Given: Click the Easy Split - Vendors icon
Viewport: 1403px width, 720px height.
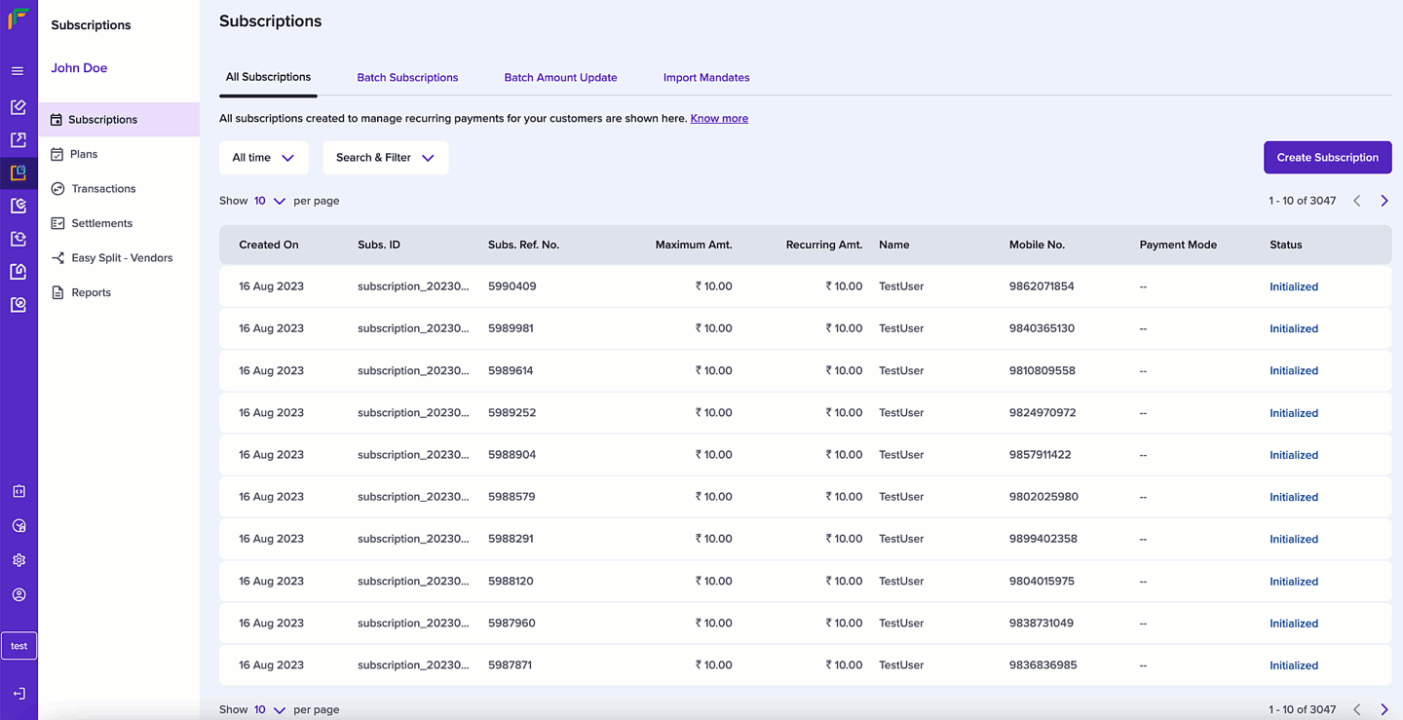Looking at the screenshot, I should (57, 258).
